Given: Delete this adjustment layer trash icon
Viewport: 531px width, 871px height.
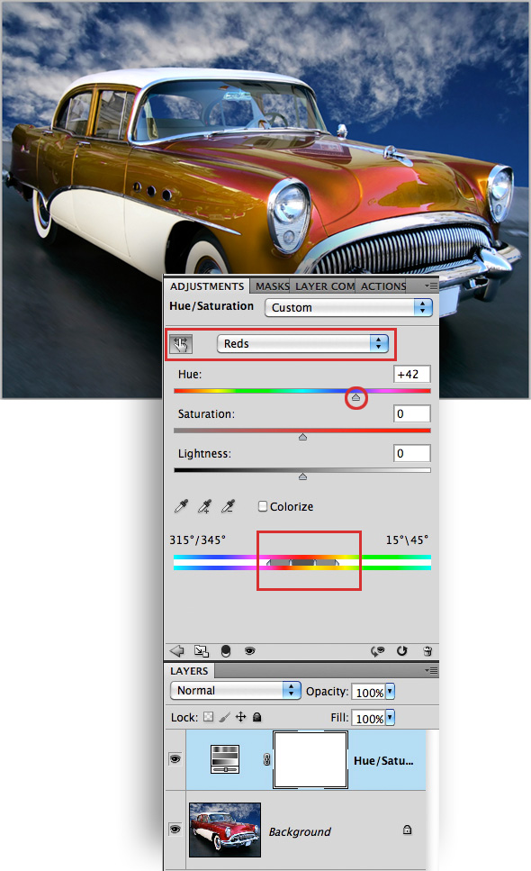Looking at the screenshot, I should coord(427,651).
